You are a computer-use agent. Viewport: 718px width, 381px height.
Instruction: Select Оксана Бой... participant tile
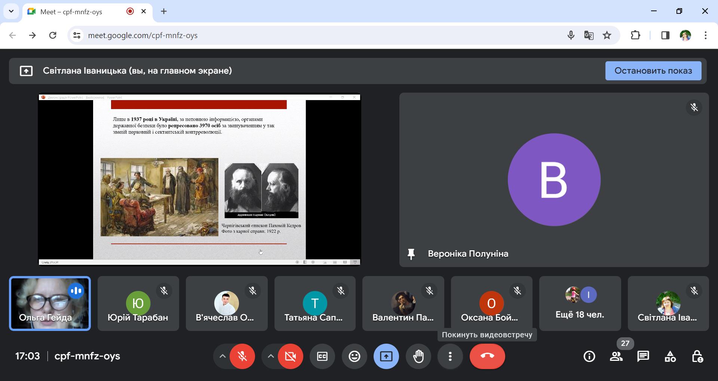click(492, 303)
